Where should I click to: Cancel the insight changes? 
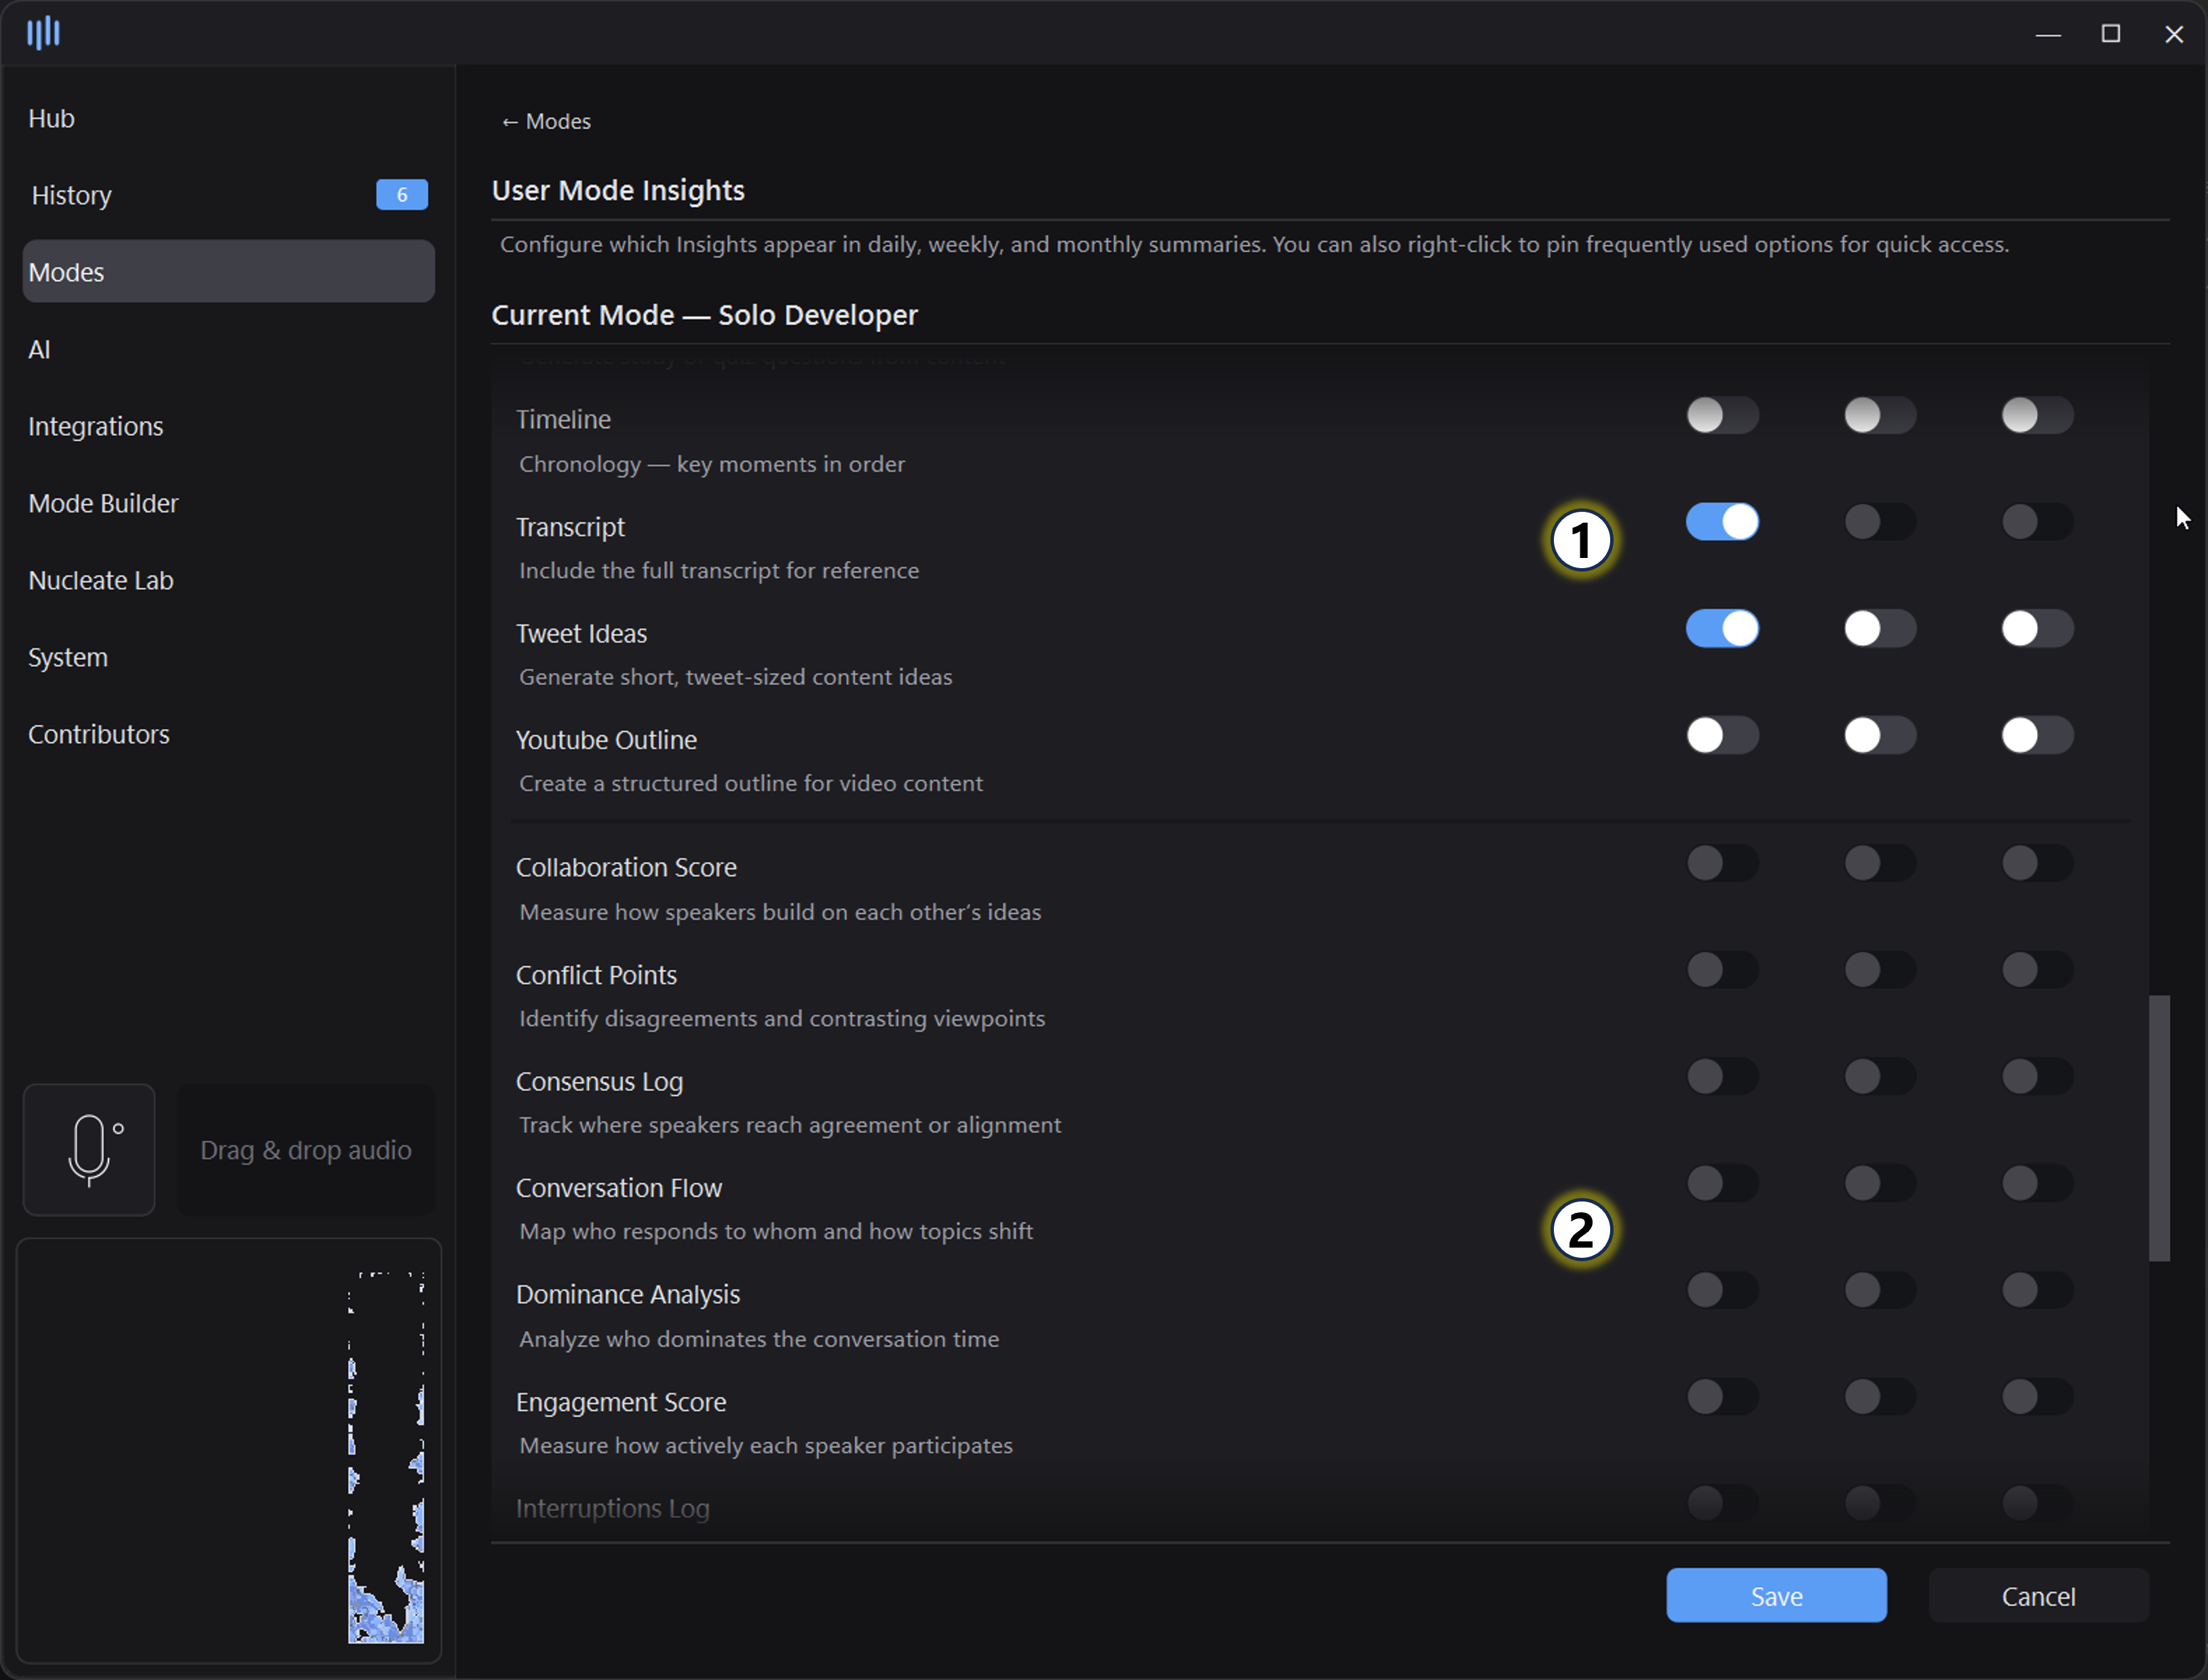(x=2038, y=1596)
